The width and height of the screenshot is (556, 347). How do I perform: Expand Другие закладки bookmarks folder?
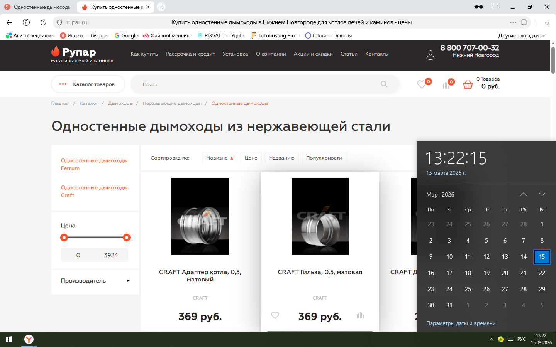tap(522, 35)
